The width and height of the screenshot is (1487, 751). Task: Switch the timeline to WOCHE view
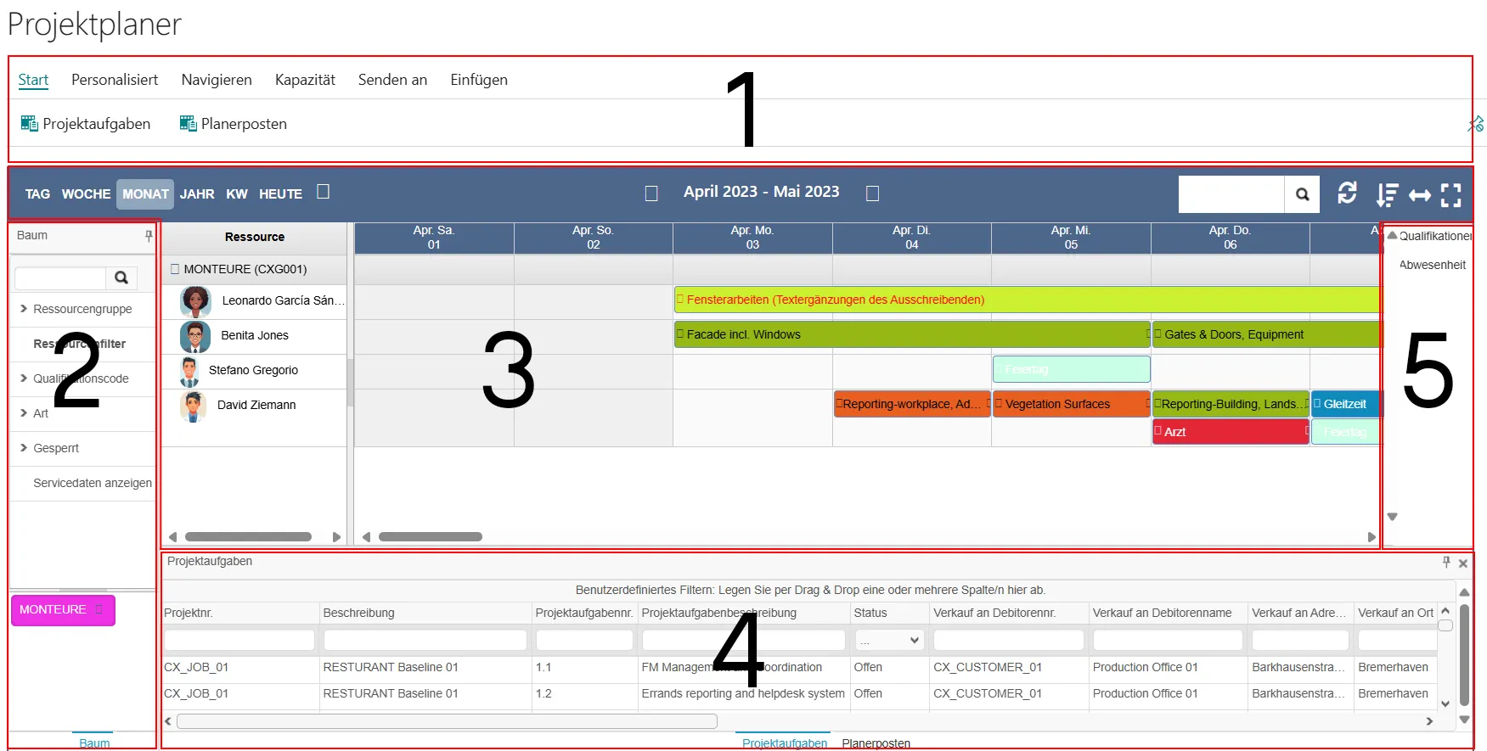[86, 194]
